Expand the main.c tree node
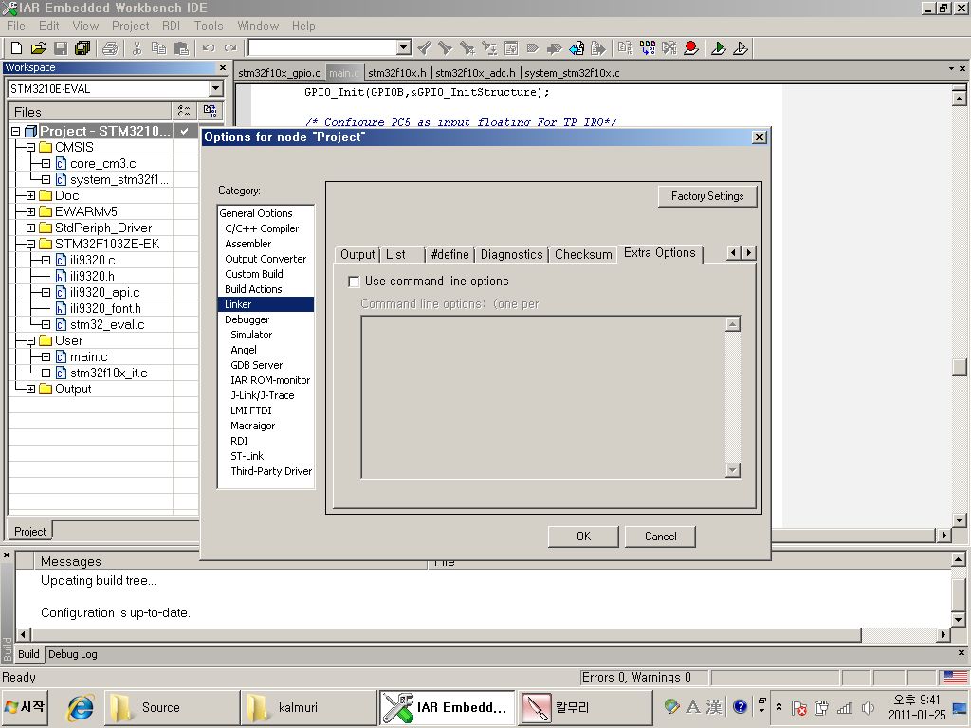971x728 pixels. [46, 356]
